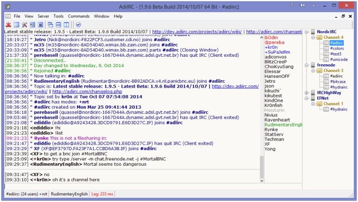The height and width of the screenshot is (202, 358).
Task: Open the Server menu
Action: 43,16
